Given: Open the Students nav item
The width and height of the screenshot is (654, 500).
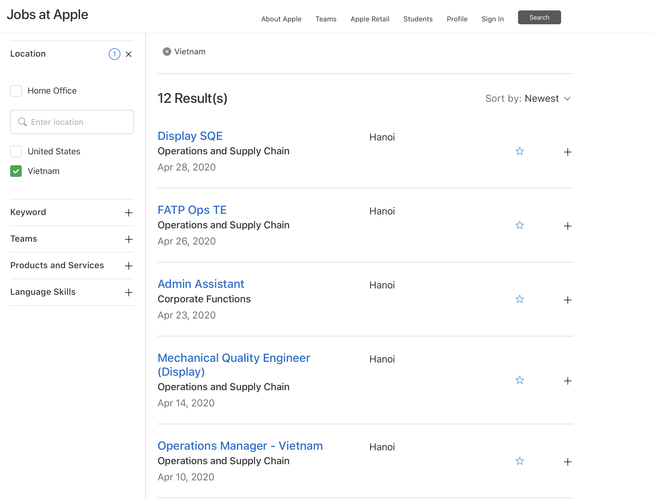Looking at the screenshot, I should pyautogui.click(x=418, y=19).
